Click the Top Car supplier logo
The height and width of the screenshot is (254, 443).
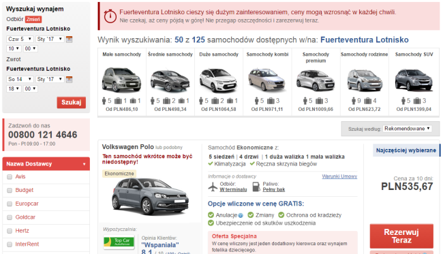pos(119,242)
